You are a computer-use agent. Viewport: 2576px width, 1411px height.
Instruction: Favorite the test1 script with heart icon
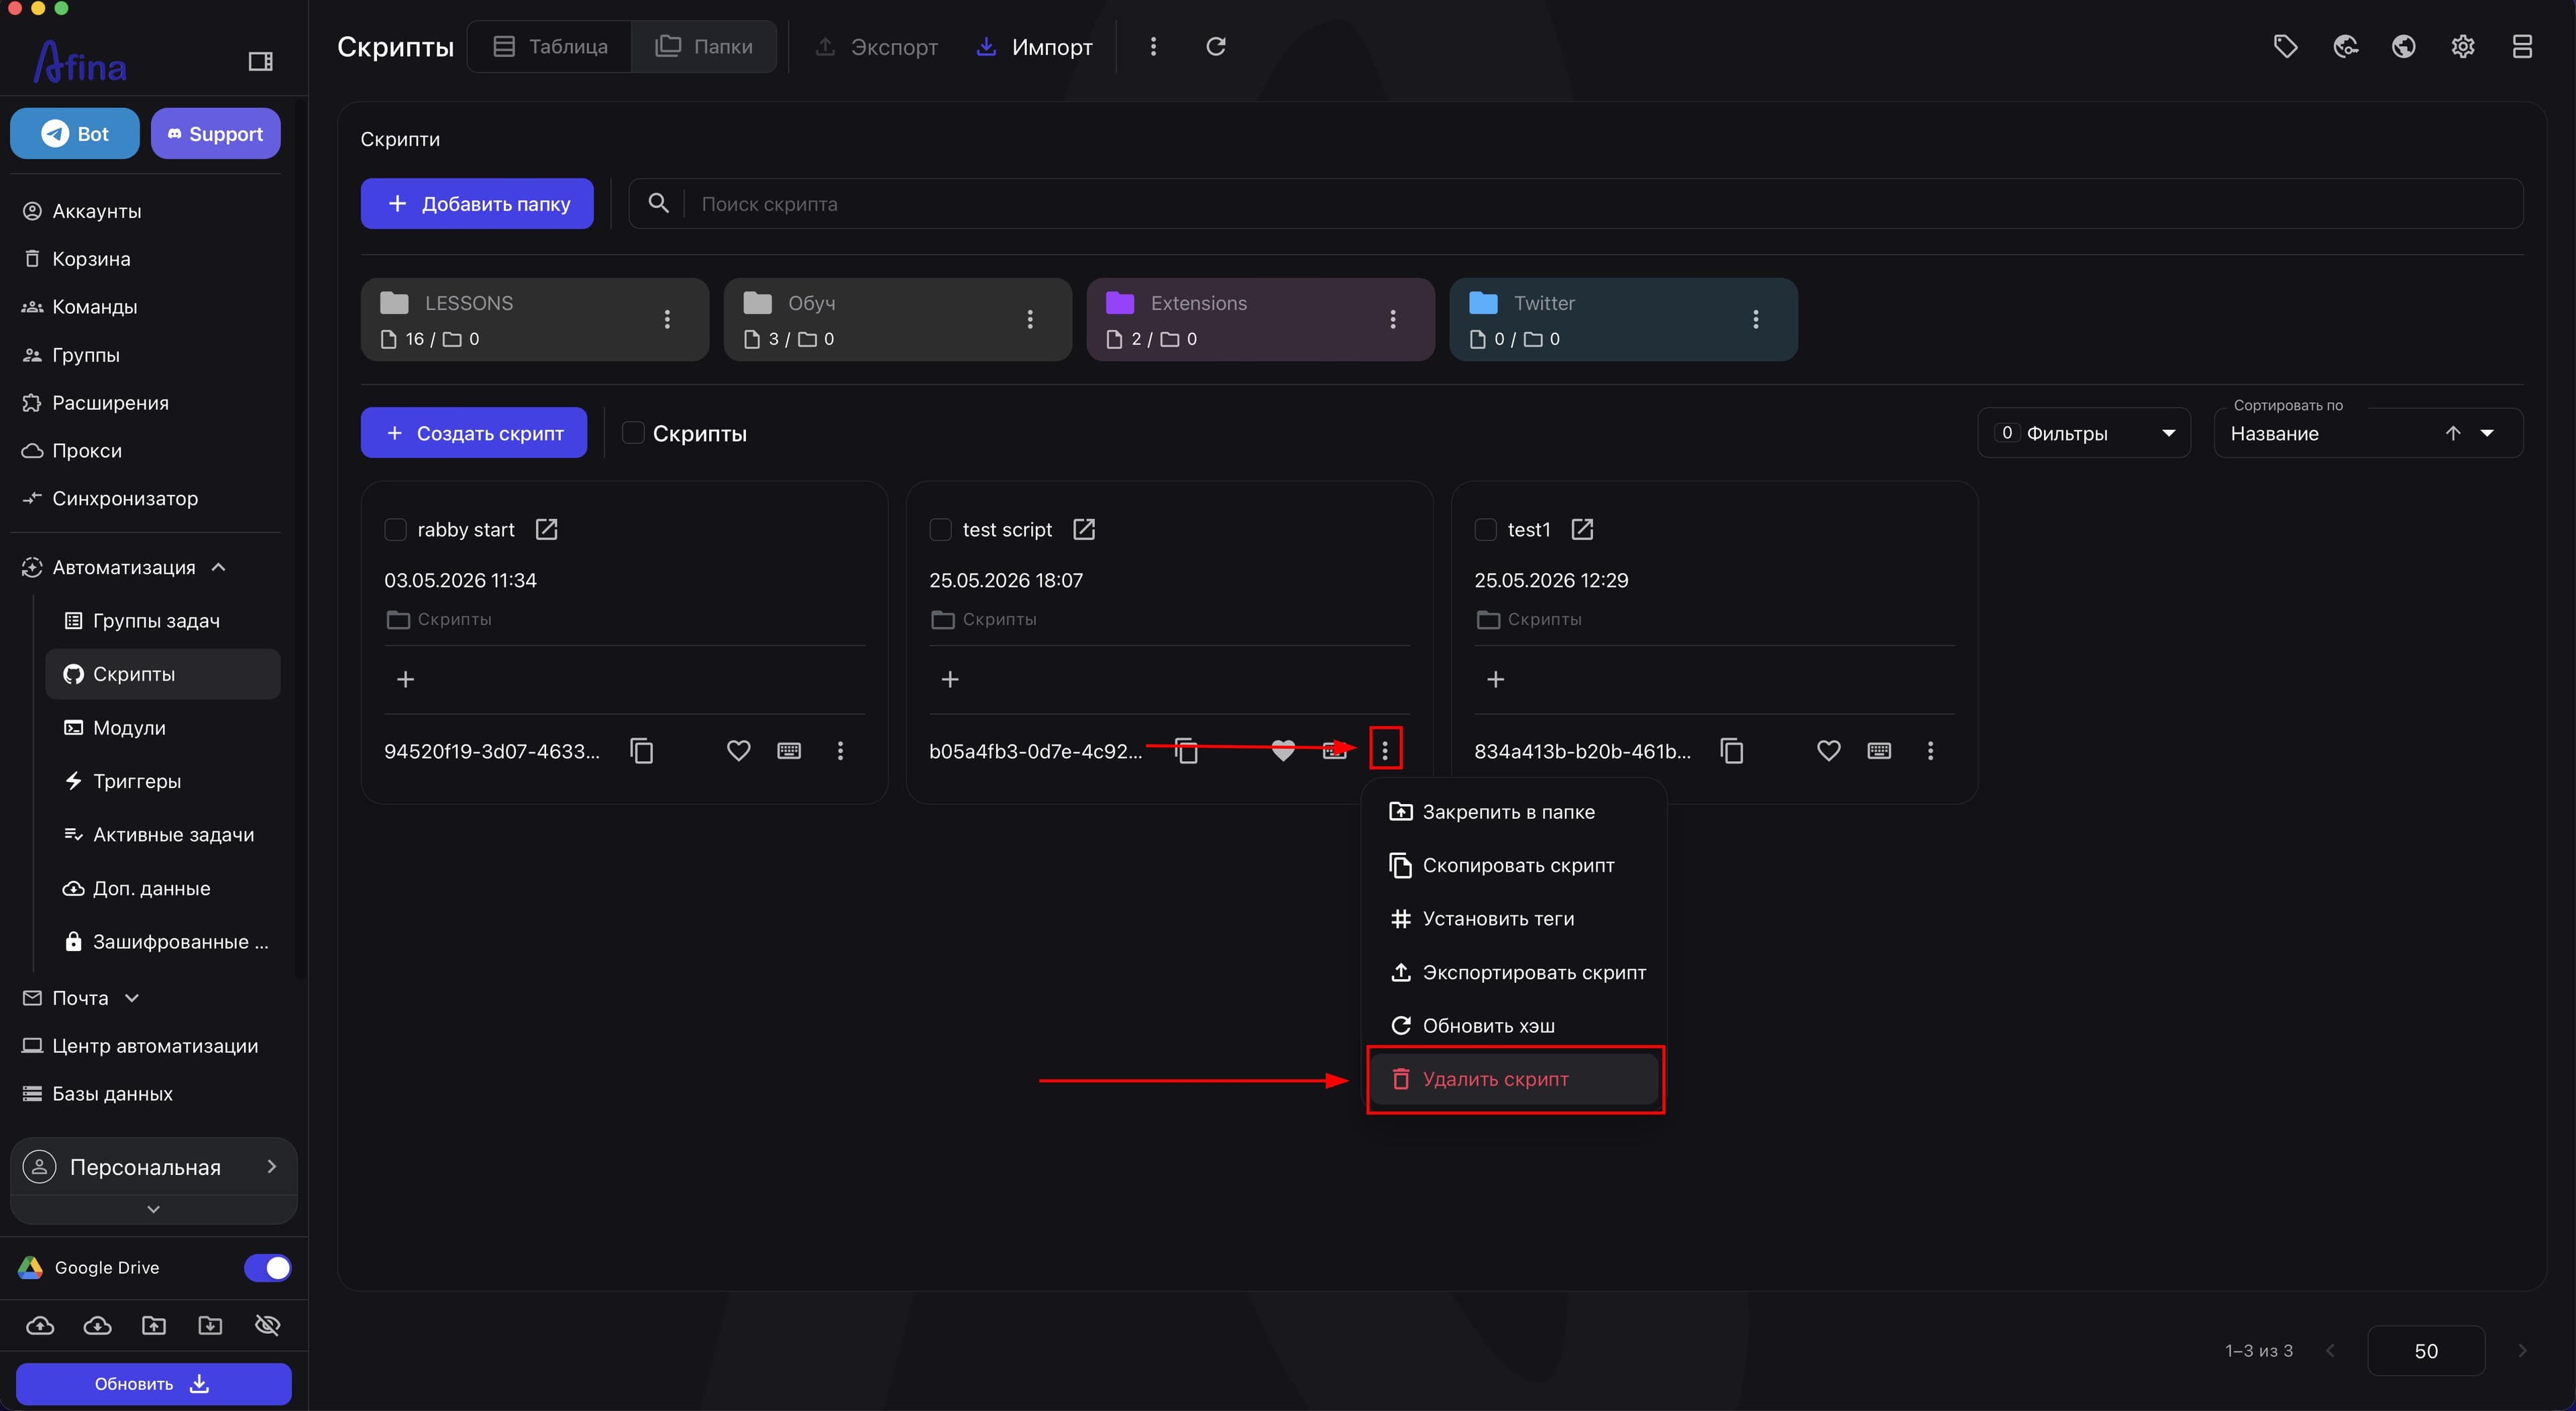tap(1828, 750)
